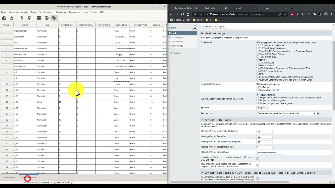Image resolution: width=335 pixels, height=188 pixels.
Task: Select Zip-Format file compression
Action: 258,87
